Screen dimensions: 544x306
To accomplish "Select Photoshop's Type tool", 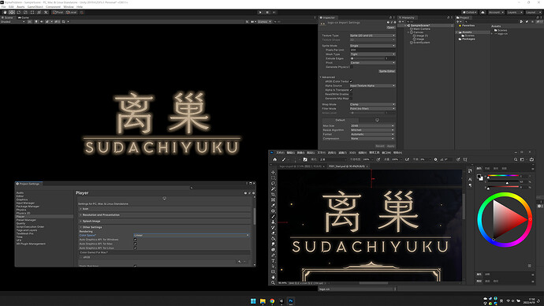I will coord(273,260).
